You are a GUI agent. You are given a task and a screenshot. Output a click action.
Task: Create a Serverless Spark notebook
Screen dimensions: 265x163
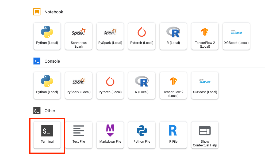pos(79,36)
